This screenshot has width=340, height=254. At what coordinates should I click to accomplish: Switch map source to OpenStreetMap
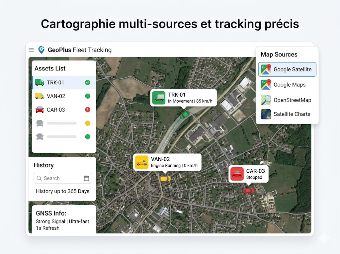click(x=287, y=100)
